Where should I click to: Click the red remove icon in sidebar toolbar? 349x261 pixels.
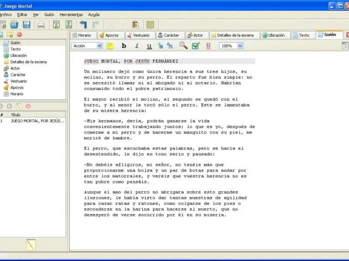pos(20,35)
